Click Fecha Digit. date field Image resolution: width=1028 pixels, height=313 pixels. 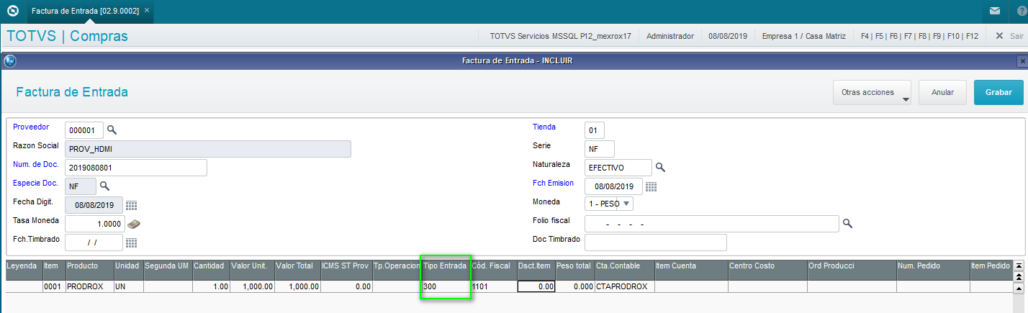[94, 205]
